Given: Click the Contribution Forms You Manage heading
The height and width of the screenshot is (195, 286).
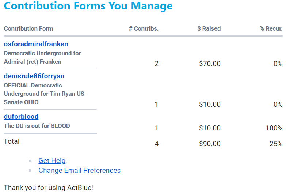Looking at the screenshot, I should (88, 6).
